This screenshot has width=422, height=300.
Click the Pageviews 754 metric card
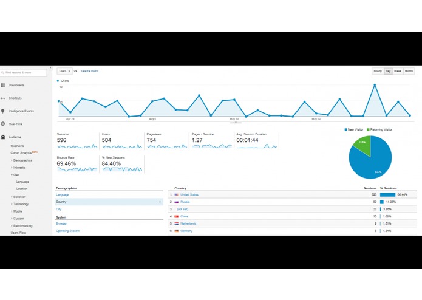coord(167,141)
